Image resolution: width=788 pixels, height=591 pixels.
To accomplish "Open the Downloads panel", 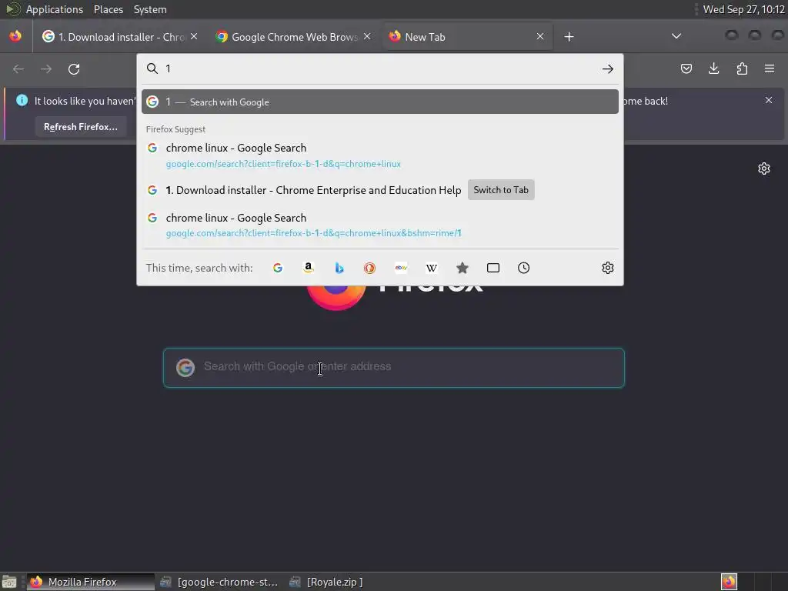I will pos(713,68).
